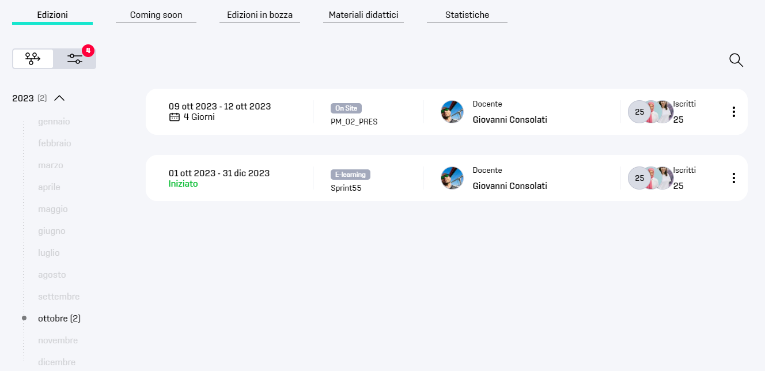
Task: Go to the Materiali didattici tab
Action: 363,15
